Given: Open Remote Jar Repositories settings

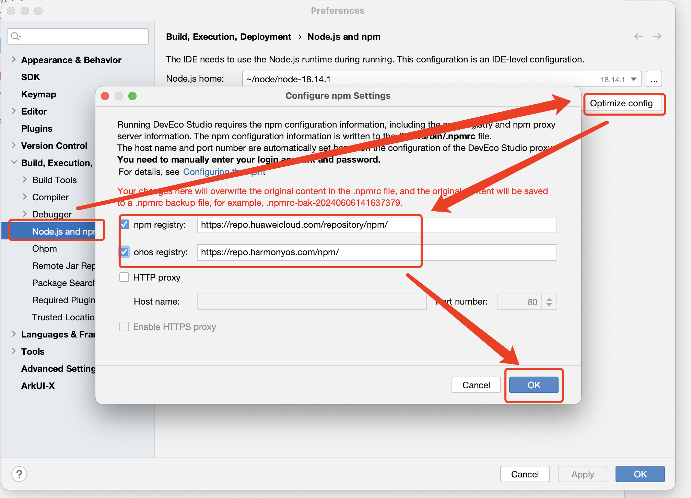Looking at the screenshot, I should pos(64,266).
